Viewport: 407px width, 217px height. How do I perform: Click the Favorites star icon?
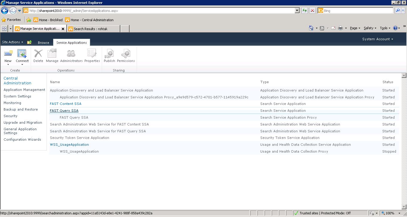(x=4, y=20)
